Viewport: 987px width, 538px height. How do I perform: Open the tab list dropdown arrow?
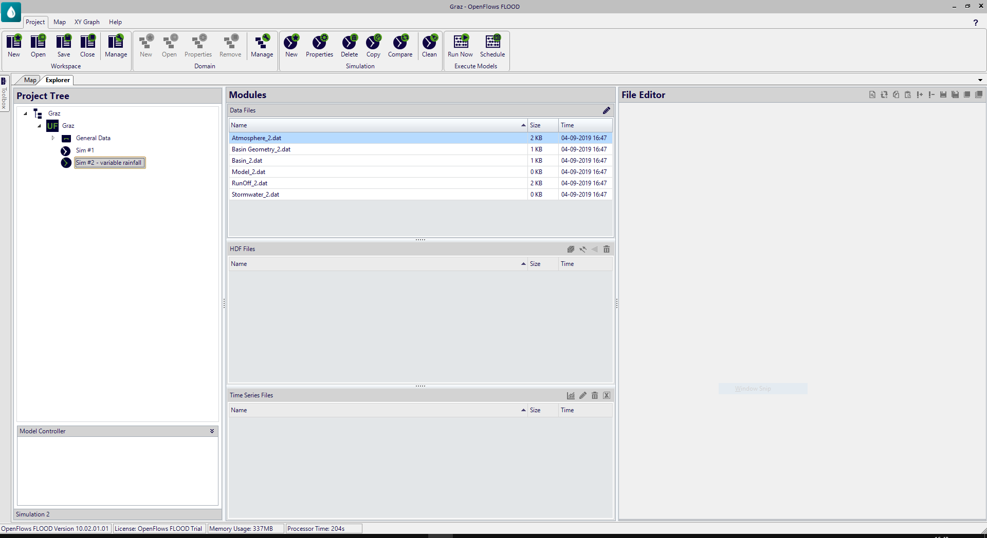980,80
